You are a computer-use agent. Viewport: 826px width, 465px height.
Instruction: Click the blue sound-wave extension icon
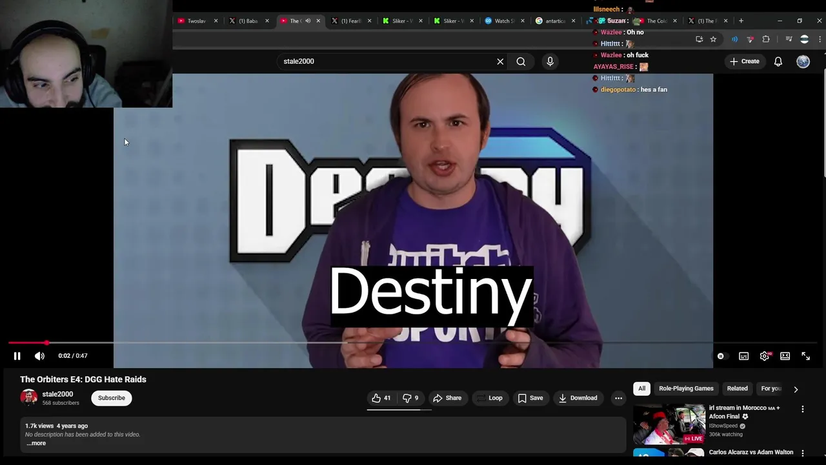(x=734, y=39)
